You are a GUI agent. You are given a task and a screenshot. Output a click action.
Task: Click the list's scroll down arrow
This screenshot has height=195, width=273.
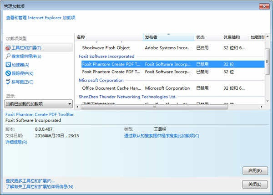(x=268, y=101)
